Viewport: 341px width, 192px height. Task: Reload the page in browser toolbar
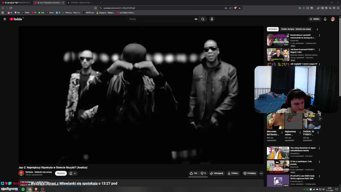click(11, 8)
